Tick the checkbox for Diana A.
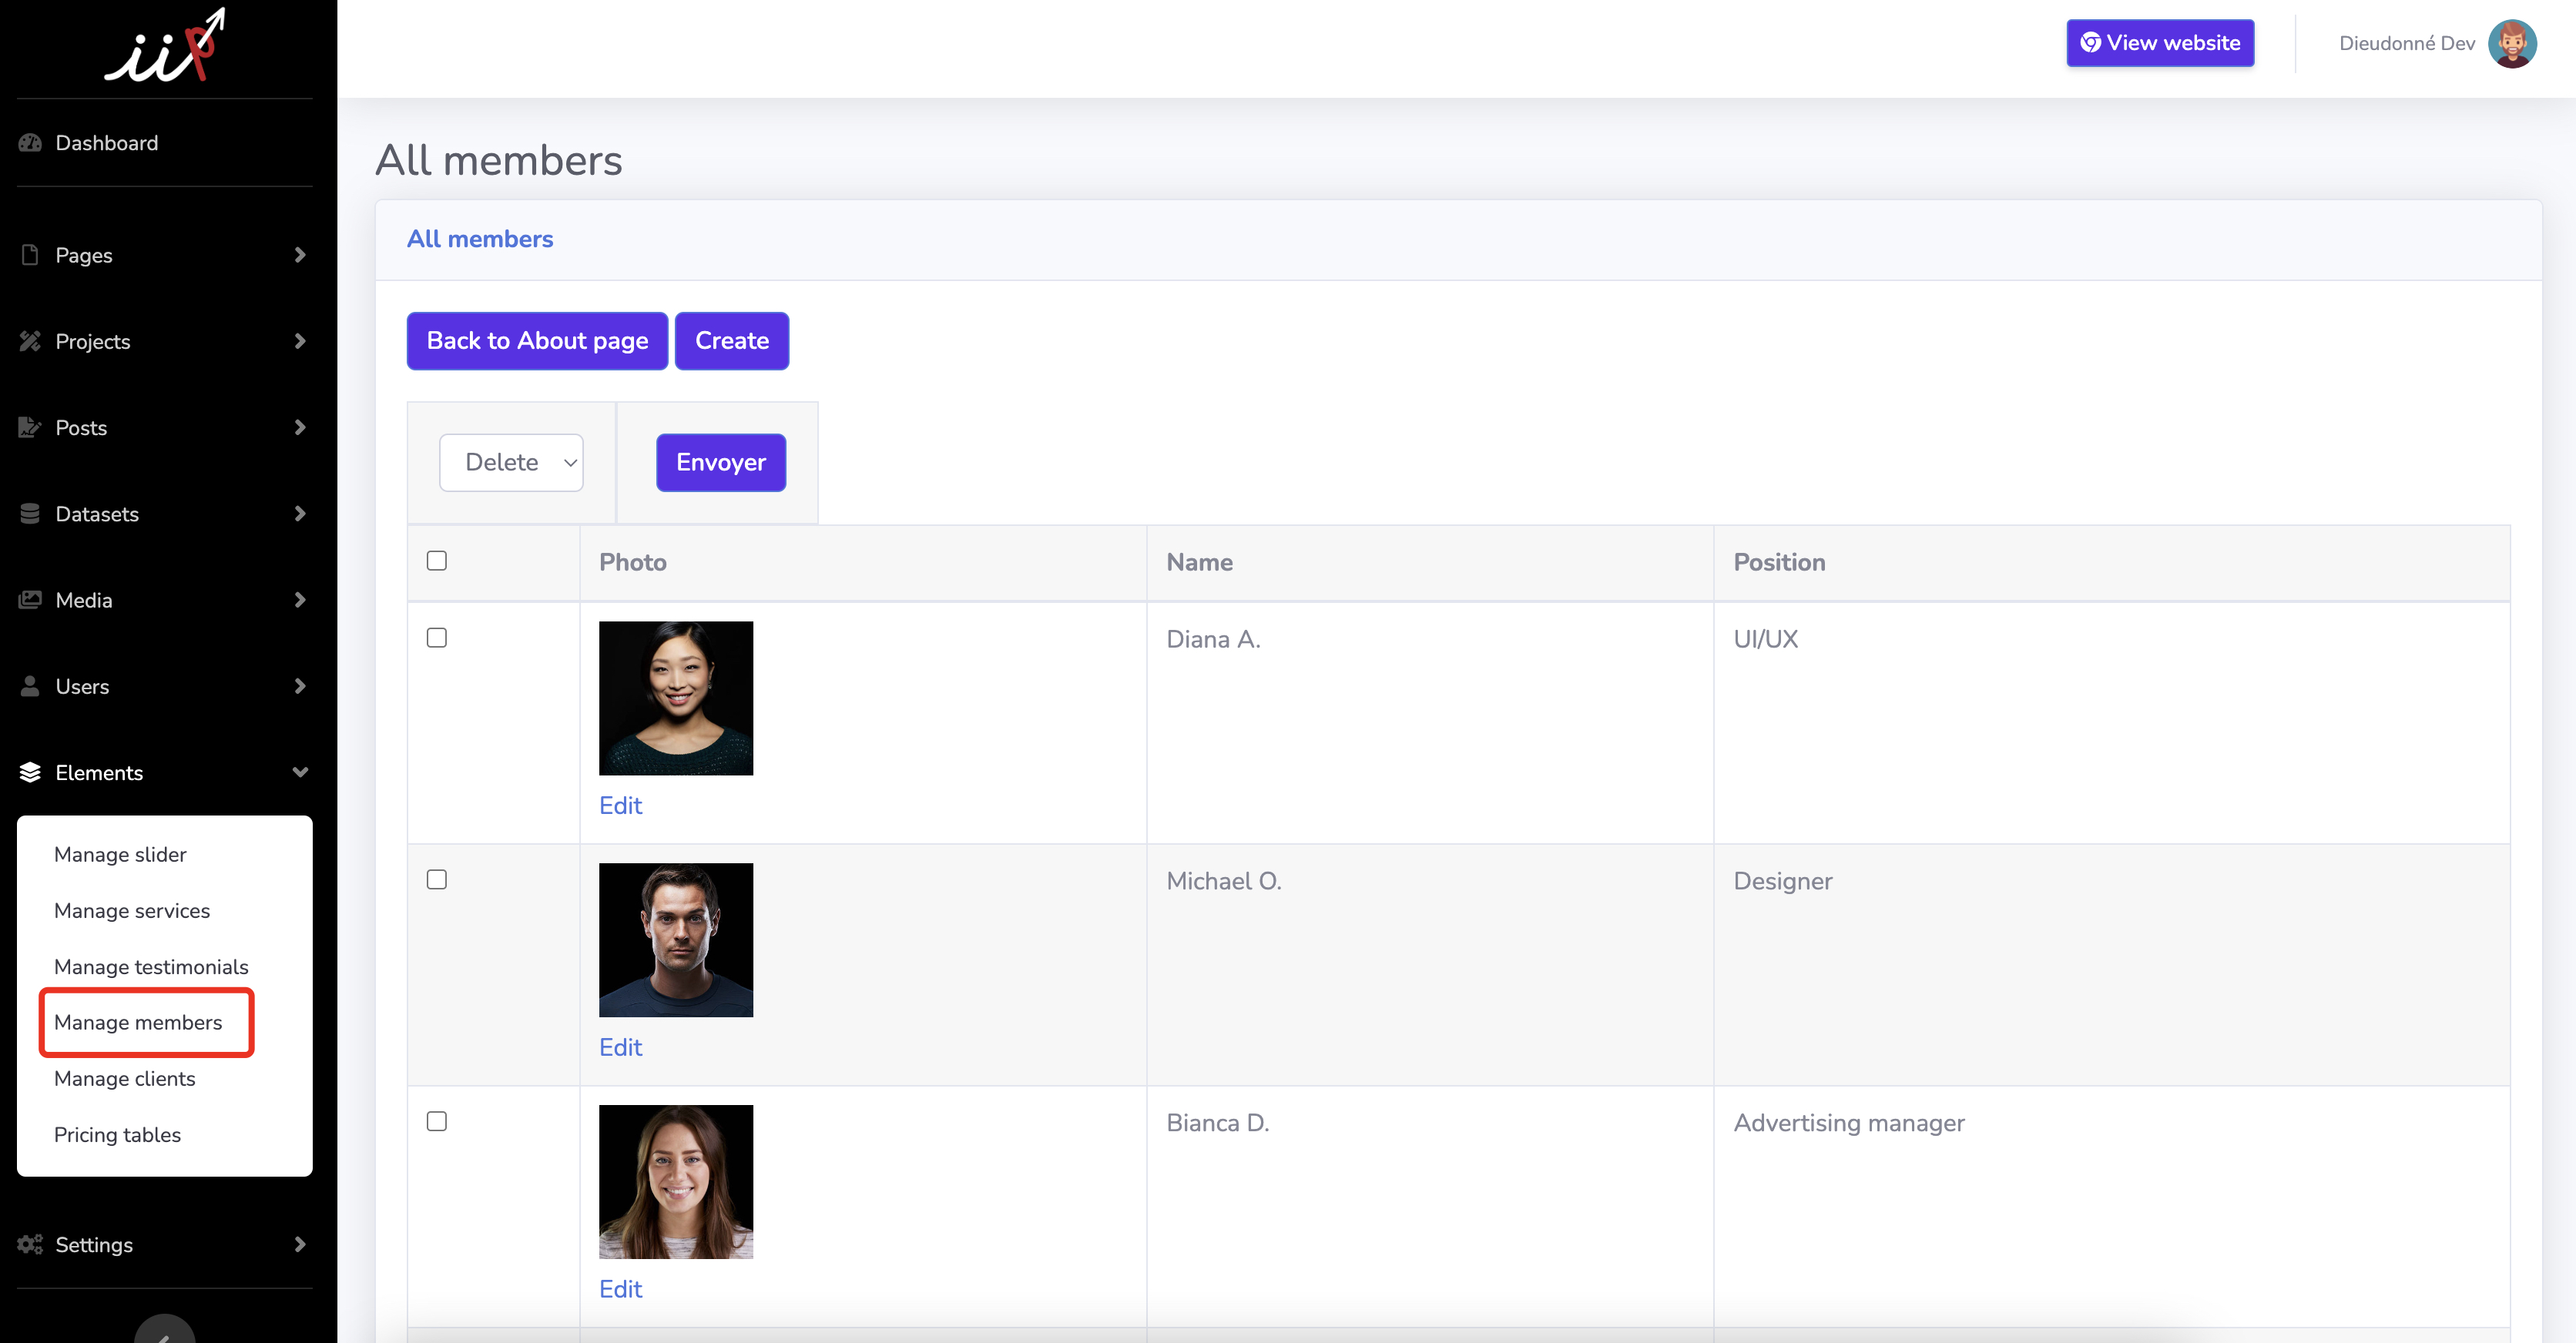The height and width of the screenshot is (1343, 2576). click(x=437, y=638)
